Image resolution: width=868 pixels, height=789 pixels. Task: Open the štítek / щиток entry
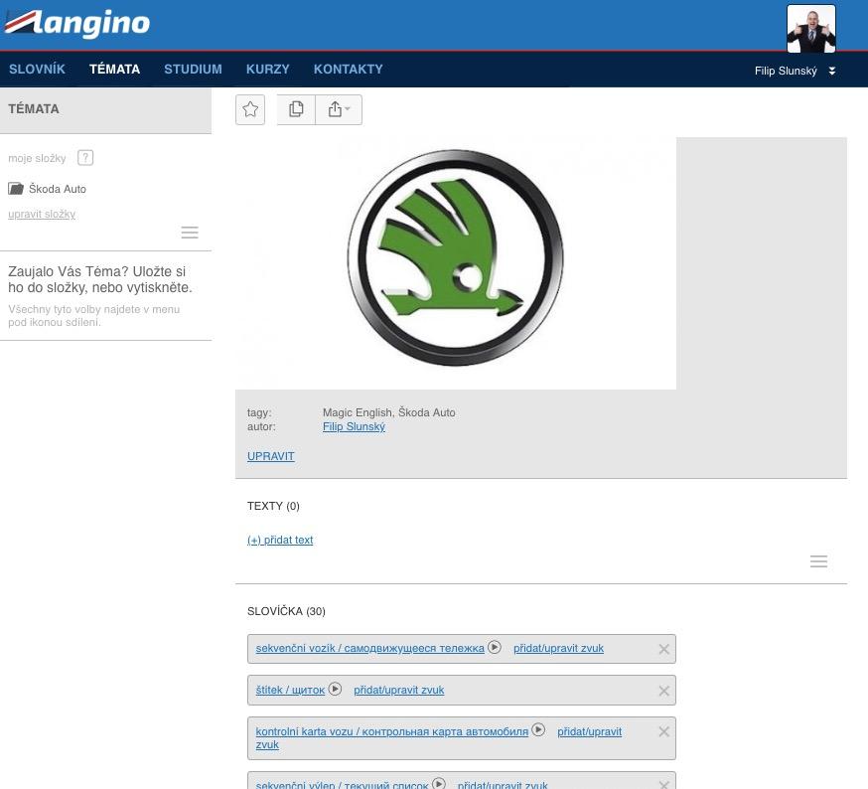click(290, 690)
